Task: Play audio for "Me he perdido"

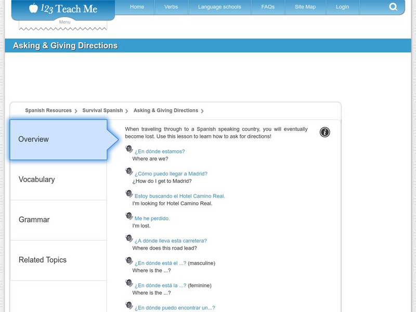Action: point(129,217)
